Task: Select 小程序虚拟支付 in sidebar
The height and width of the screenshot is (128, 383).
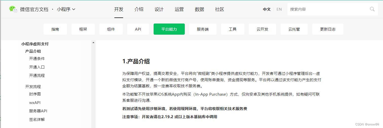Action: pyautogui.click(x=35, y=44)
